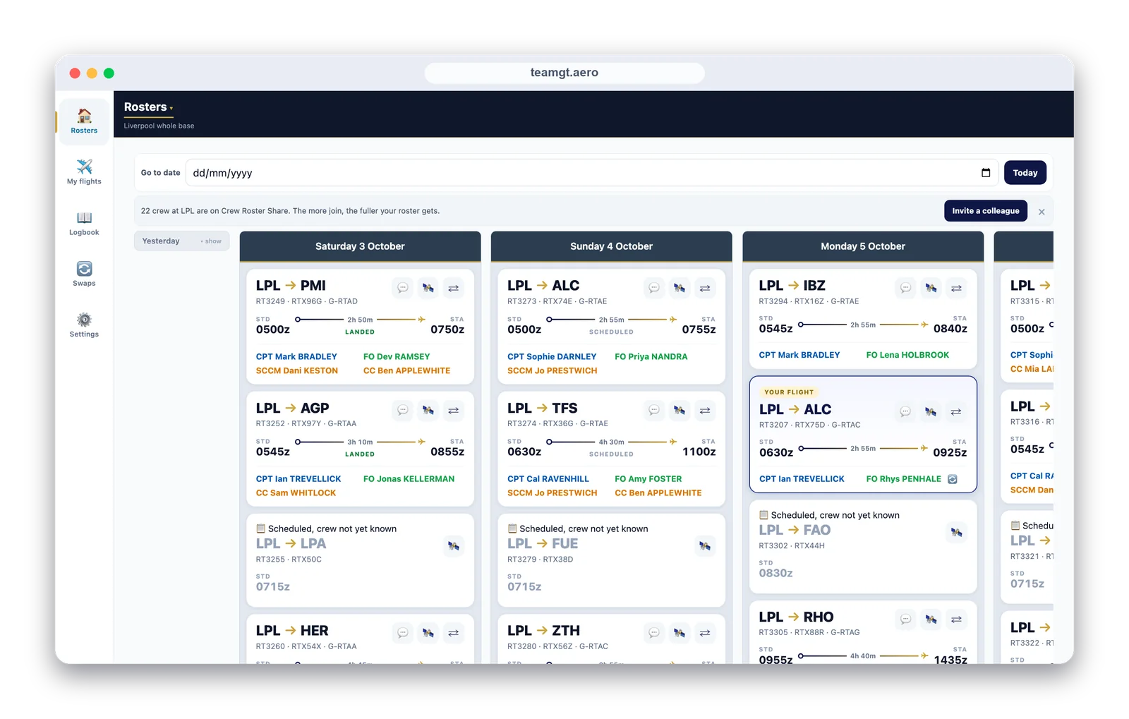Click swap arrows icon on LPL to AGP
1129x719 pixels.
[454, 410]
